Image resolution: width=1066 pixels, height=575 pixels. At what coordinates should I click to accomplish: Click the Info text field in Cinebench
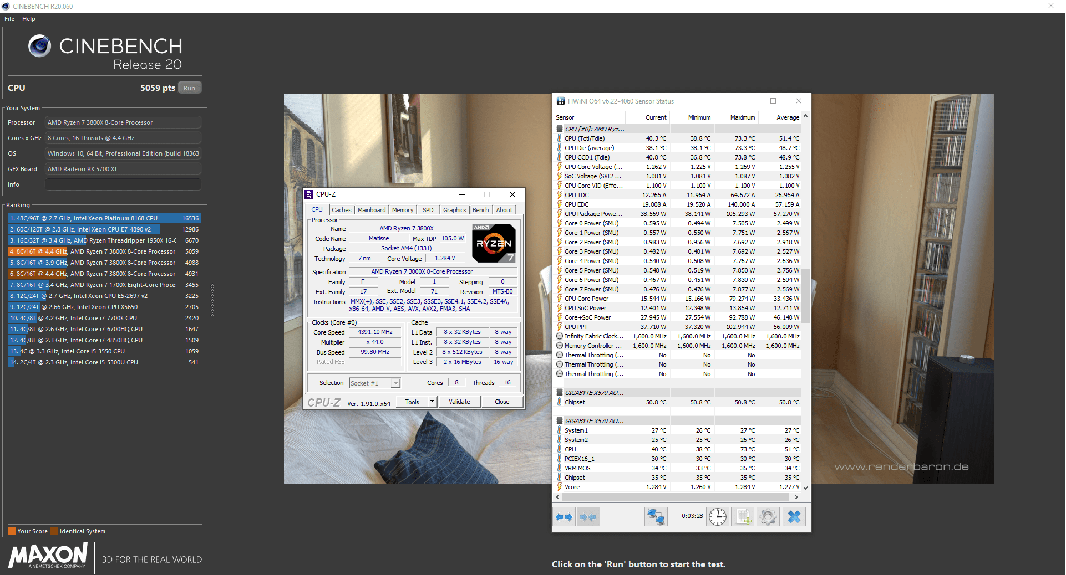pos(123,184)
